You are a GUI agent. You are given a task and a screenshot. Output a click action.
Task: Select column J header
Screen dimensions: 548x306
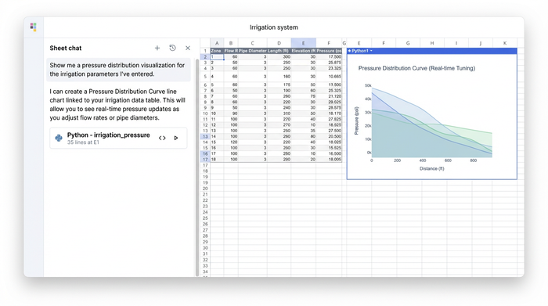481,43
